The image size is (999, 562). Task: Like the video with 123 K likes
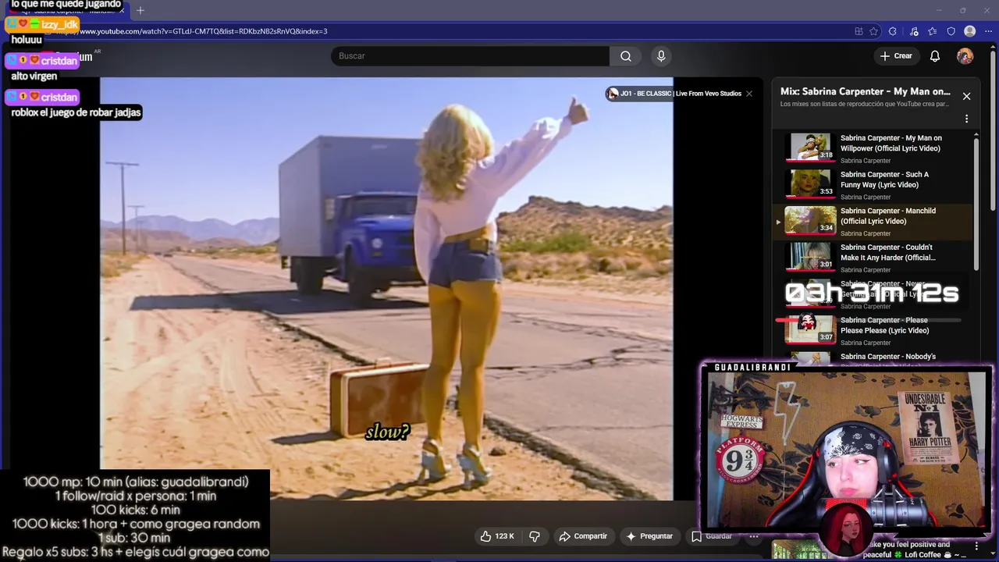(497, 536)
